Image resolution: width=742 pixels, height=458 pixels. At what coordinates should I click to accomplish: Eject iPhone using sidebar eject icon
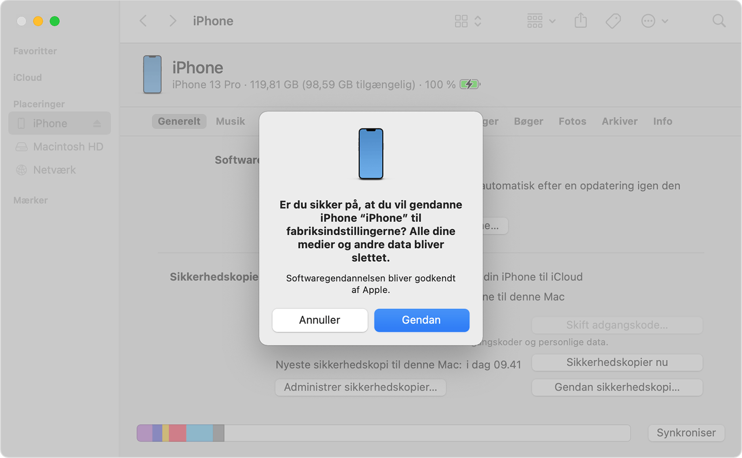(97, 124)
